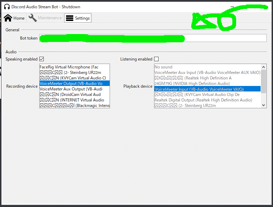This screenshot has width=273, height=207.
Task: Click inside the Bot token field
Action: click(x=153, y=38)
